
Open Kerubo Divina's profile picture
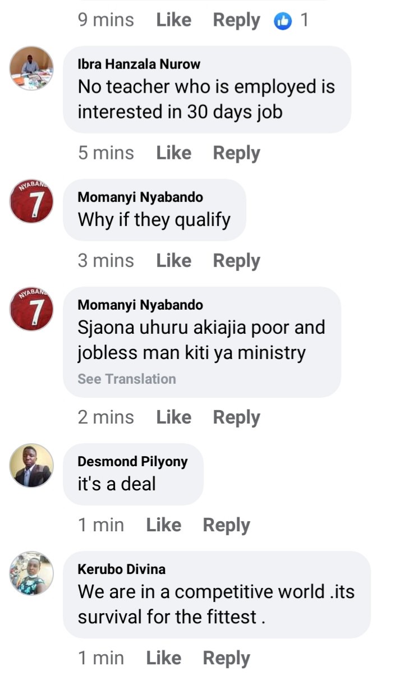pos(32,573)
